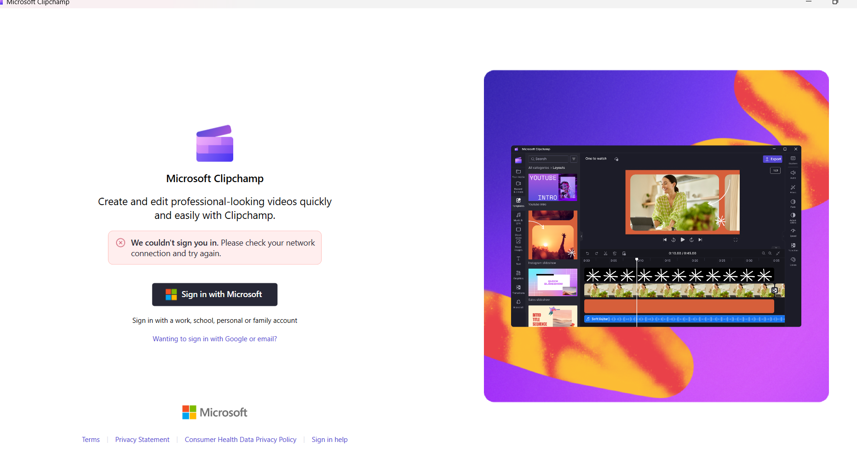The image size is (857, 453).
Task: Open the Speed effect panel
Action: pos(793,230)
